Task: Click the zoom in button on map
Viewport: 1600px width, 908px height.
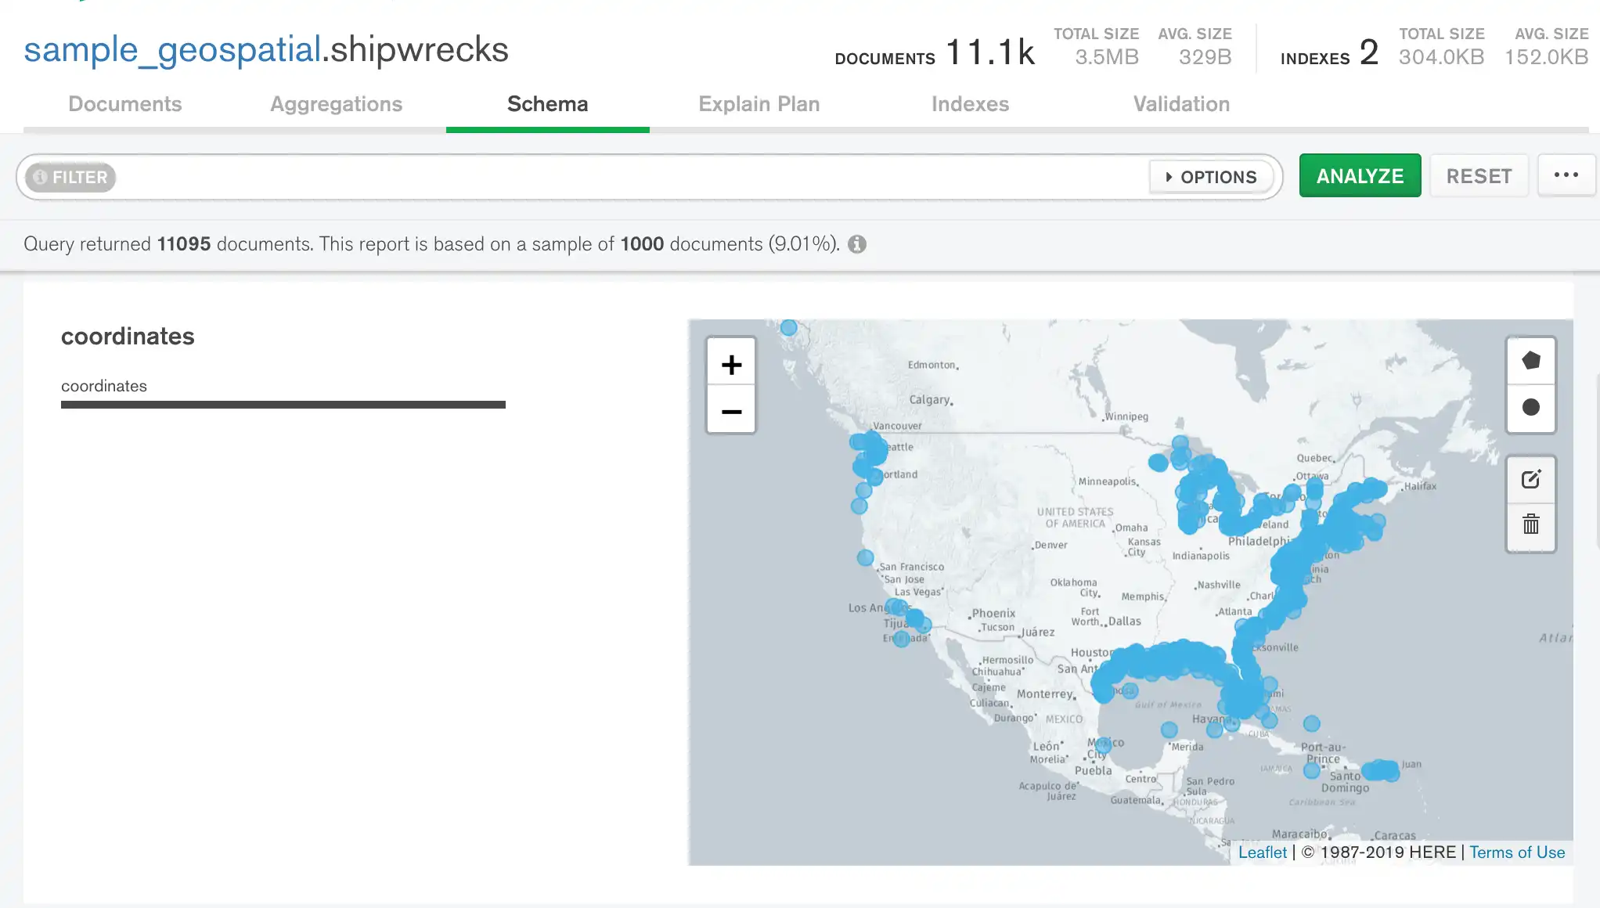Action: pyautogui.click(x=731, y=362)
